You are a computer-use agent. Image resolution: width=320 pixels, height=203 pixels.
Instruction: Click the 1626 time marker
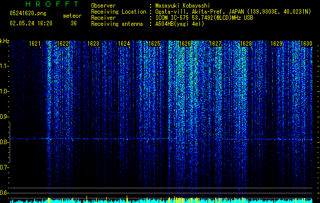click(185, 44)
